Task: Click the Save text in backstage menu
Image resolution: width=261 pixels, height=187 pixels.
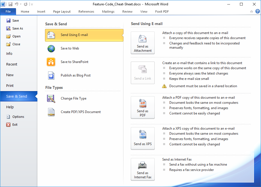Action: tap(15, 21)
